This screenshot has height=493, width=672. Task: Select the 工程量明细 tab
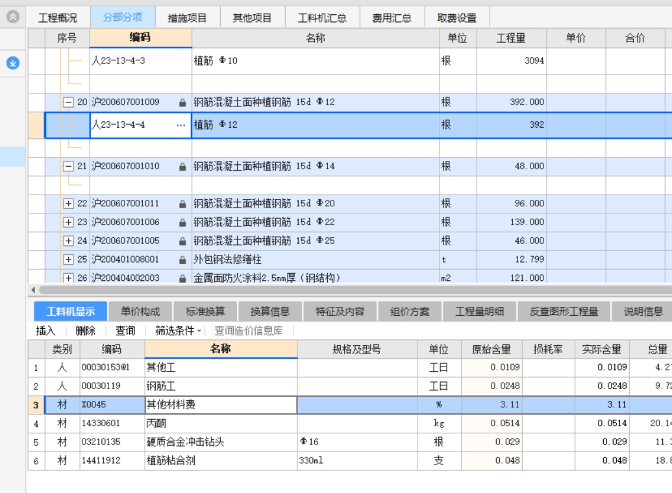(480, 311)
